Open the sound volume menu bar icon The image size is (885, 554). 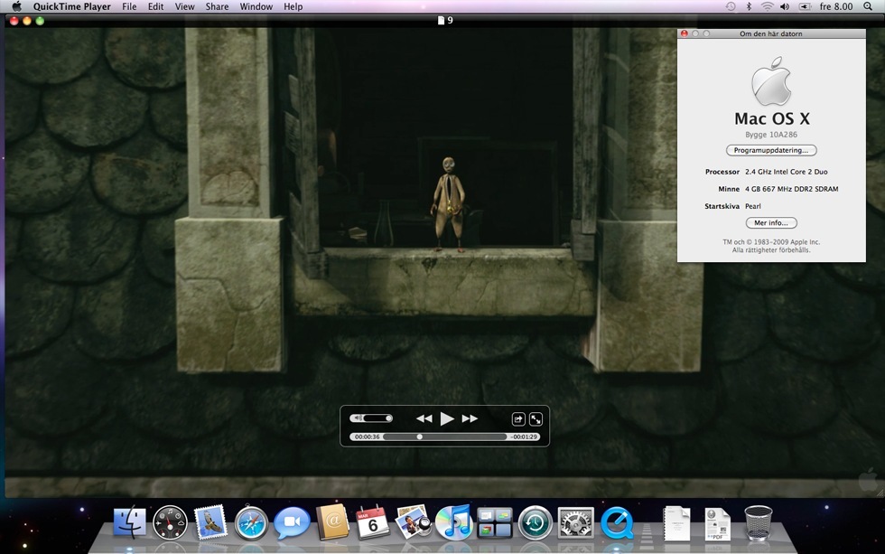tap(784, 6)
